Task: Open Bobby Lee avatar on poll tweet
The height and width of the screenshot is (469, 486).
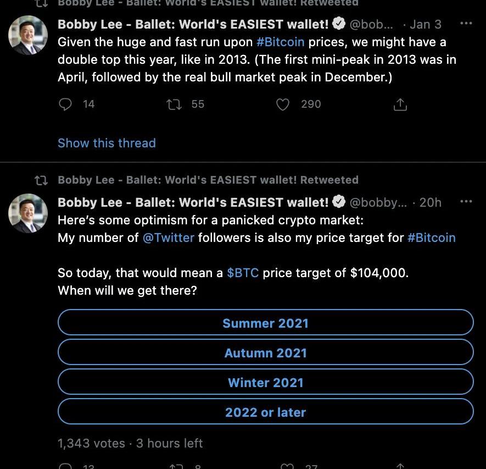Action: click(28, 213)
